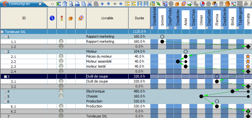Click the blue right arrow to indent task
252x118 pixels.
[x=121, y=4]
